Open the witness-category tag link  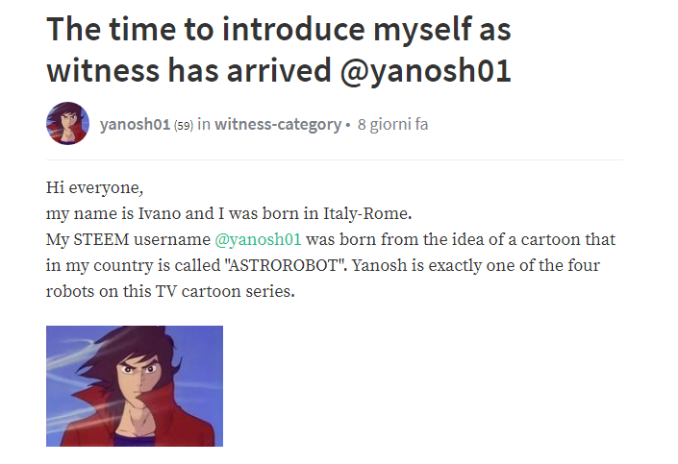click(x=277, y=125)
